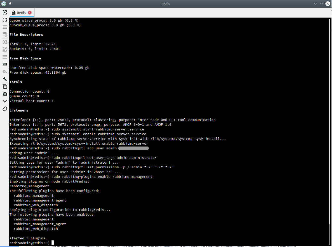Duplicate the current connection
332x247 pixels.
click(4, 87)
